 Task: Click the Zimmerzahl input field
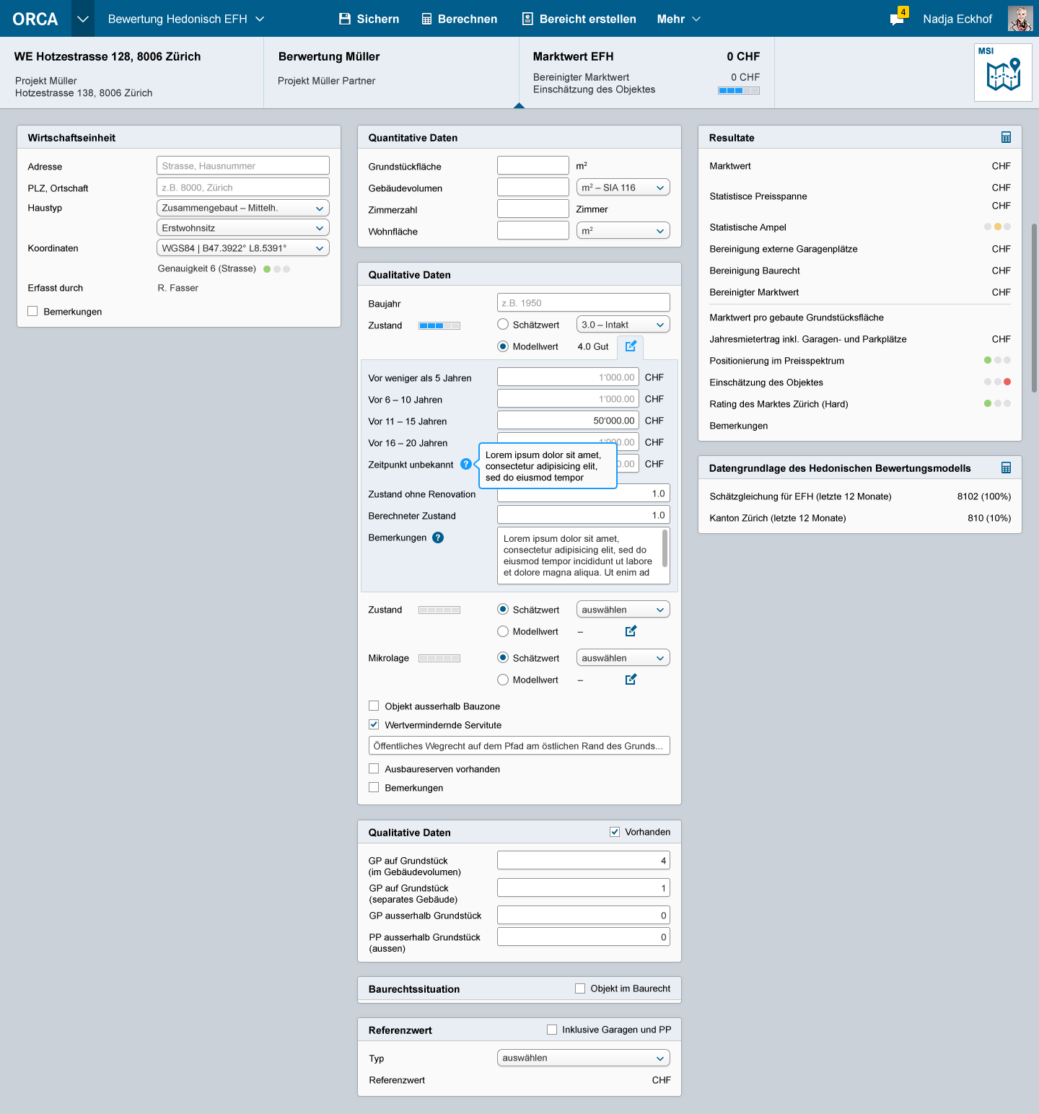click(533, 209)
